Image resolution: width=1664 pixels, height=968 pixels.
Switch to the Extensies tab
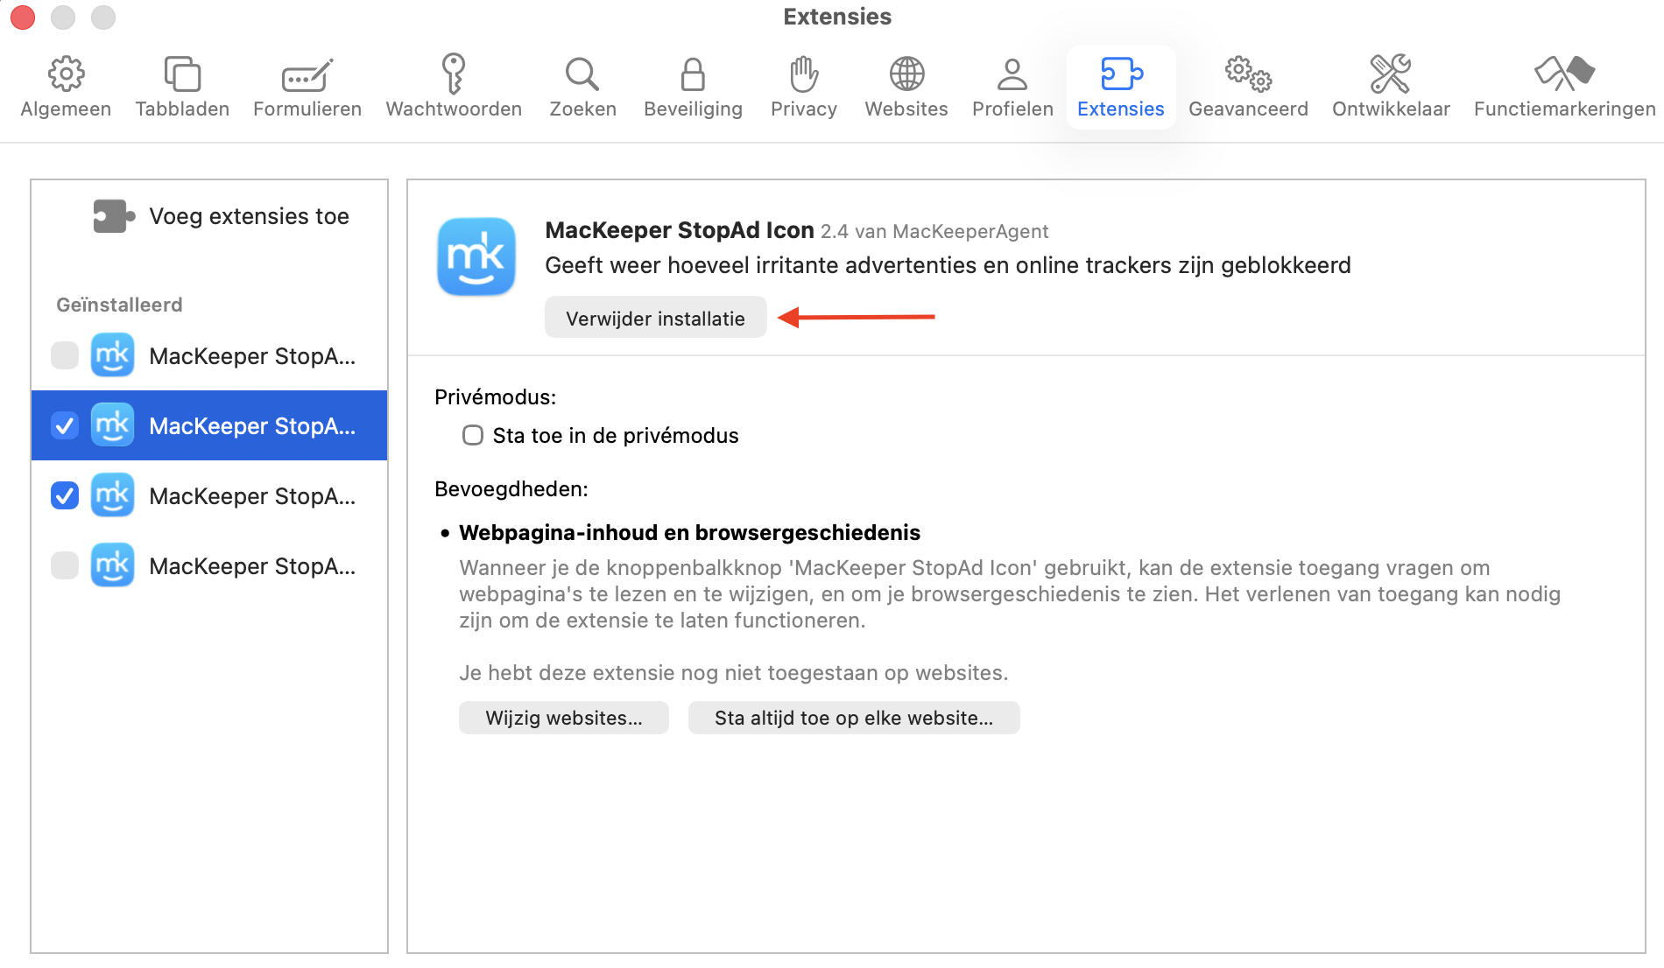1120,85
